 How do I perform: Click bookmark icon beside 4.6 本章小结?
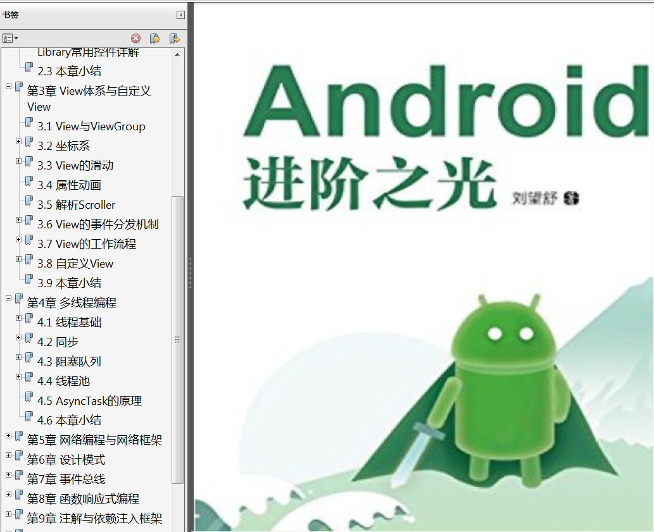coord(28,417)
